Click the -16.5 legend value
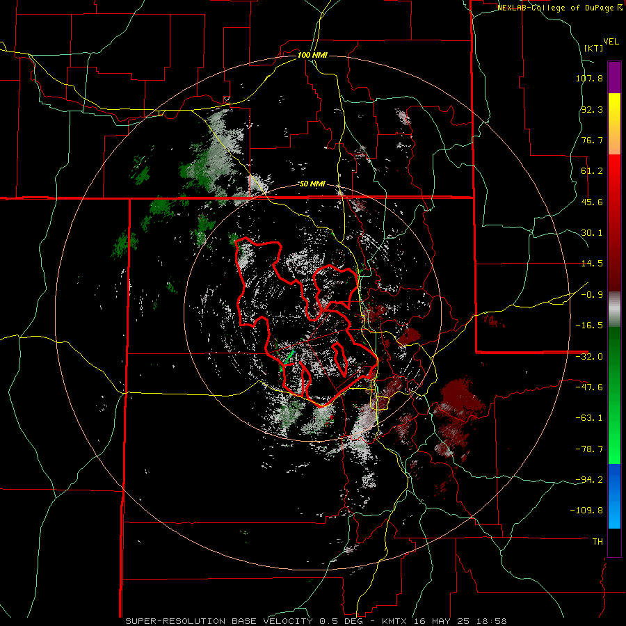 (589, 326)
